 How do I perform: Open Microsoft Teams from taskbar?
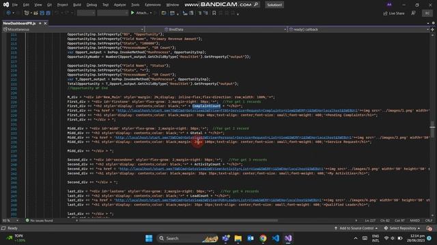(226, 238)
